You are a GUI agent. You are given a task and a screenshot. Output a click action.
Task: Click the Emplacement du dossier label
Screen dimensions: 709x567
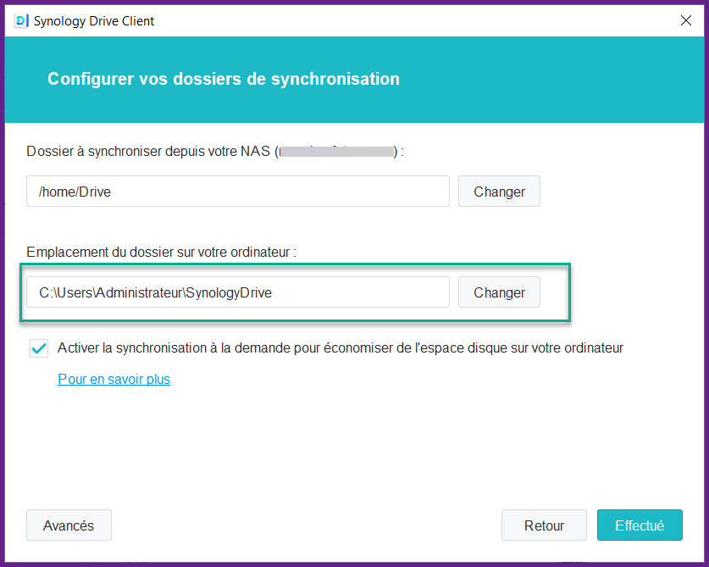pos(161,253)
